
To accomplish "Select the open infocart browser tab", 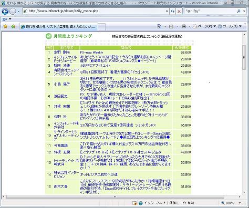I will click(x=58, y=27).
